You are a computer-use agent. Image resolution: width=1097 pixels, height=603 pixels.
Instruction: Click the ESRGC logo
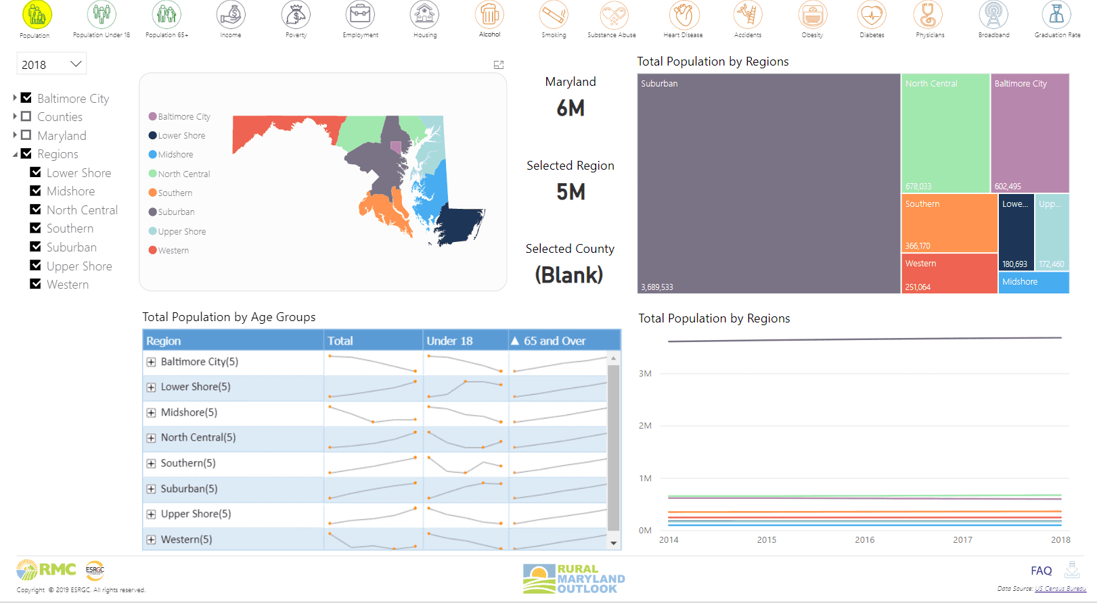[95, 570]
